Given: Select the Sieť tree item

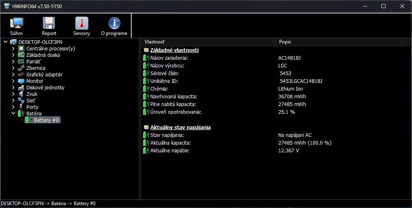Looking at the screenshot, I should click(31, 101).
